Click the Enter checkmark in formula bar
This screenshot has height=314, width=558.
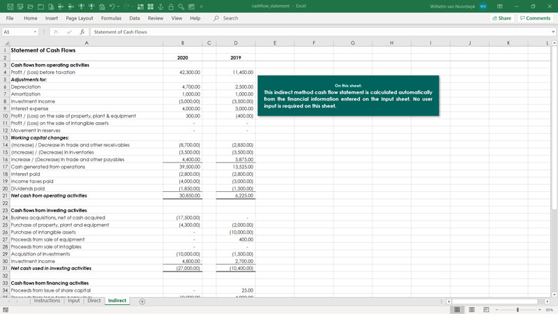(x=69, y=32)
